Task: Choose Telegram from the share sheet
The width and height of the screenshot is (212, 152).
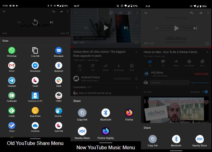Action: coord(12,80)
